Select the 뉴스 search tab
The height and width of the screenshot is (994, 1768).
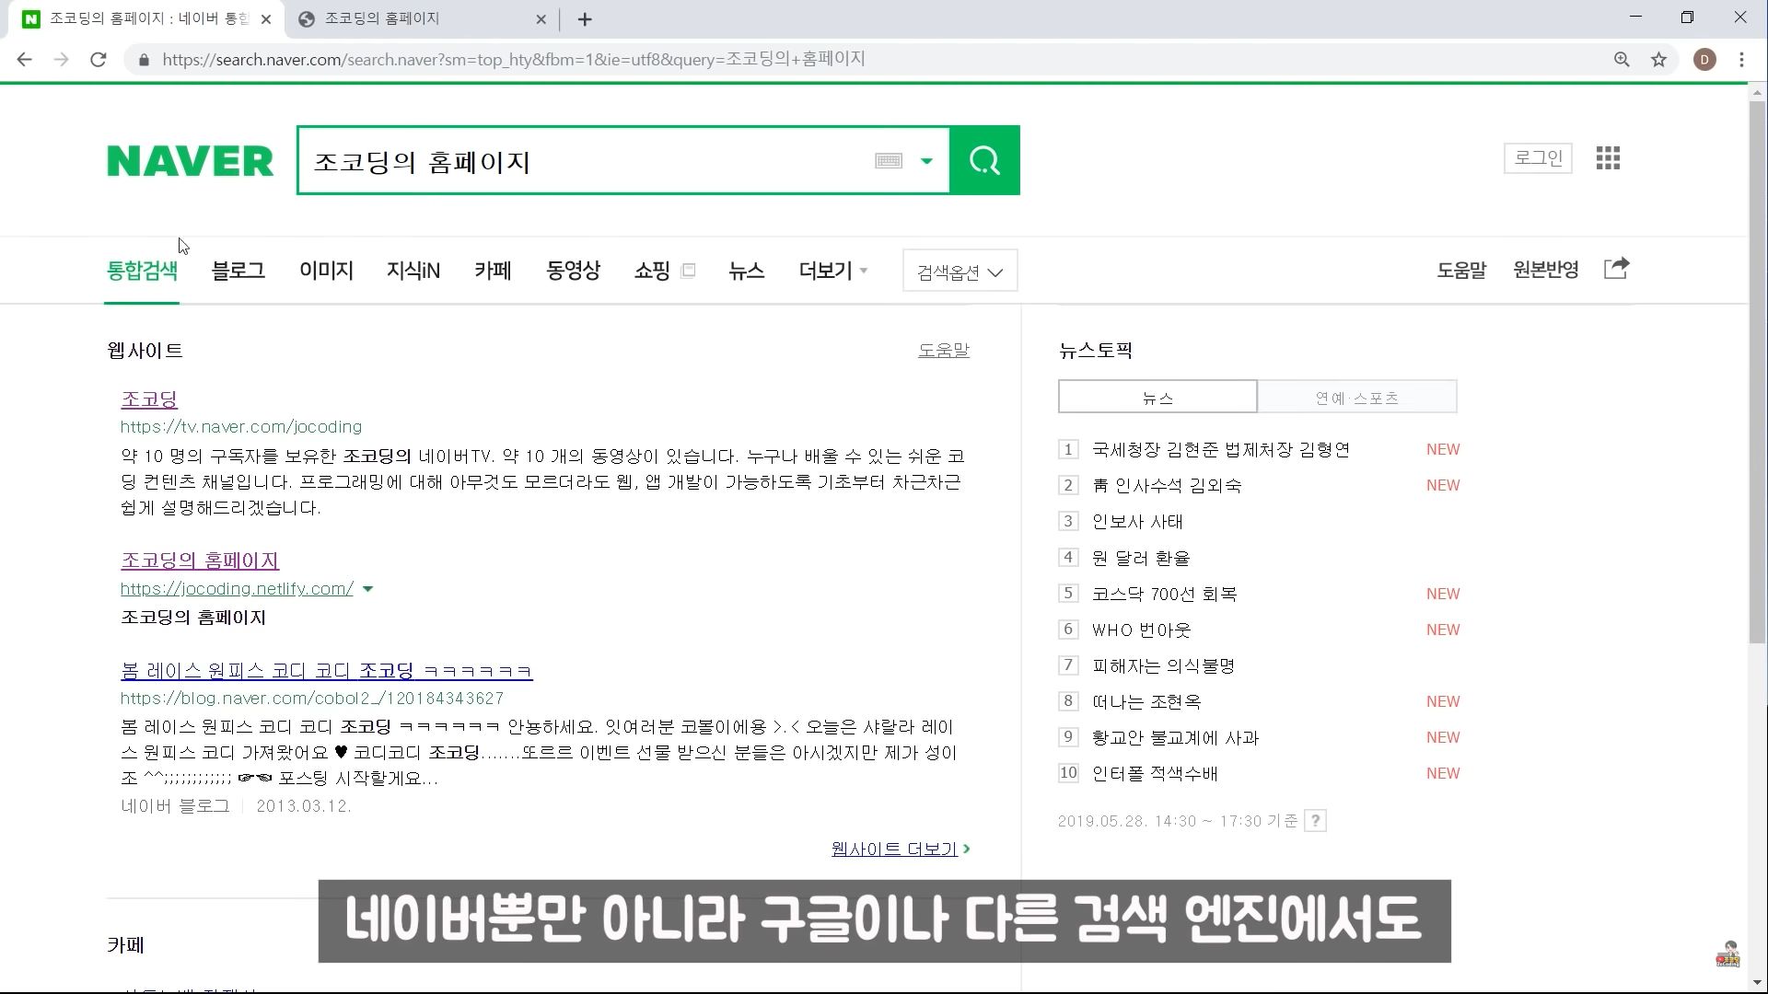click(x=746, y=271)
